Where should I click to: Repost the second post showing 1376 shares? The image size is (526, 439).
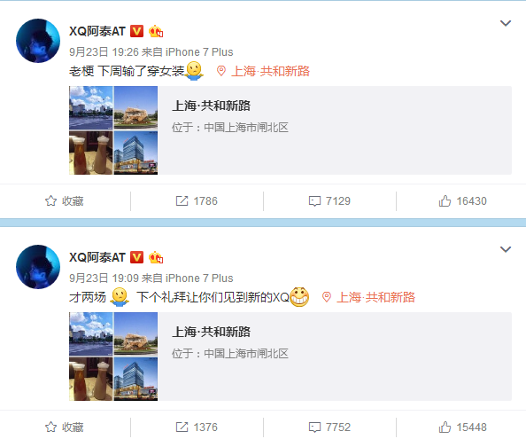[x=197, y=427]
